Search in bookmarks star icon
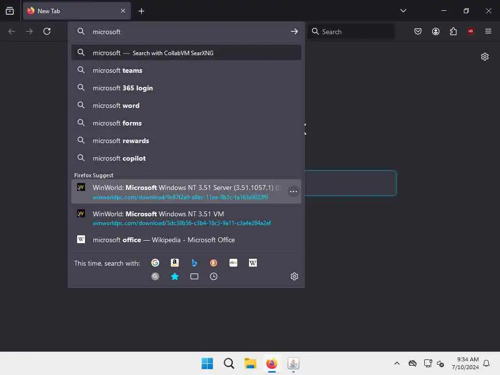 [175, 276]
